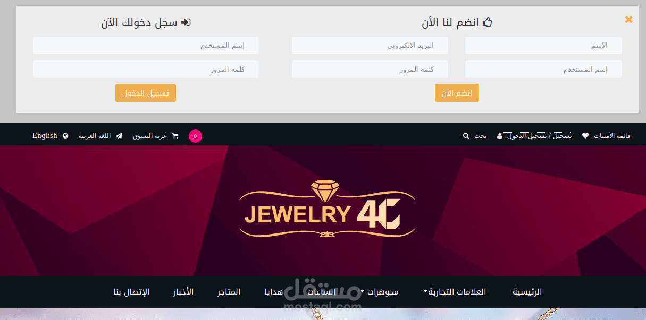Expand the العلامات التجارية dropdown menu
The width and height of the screenshot is (646, 320).
point(455,291)
